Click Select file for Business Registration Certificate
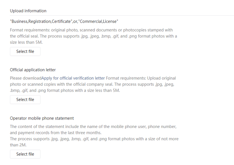The image size is (234, 165). tap(25, 51)
